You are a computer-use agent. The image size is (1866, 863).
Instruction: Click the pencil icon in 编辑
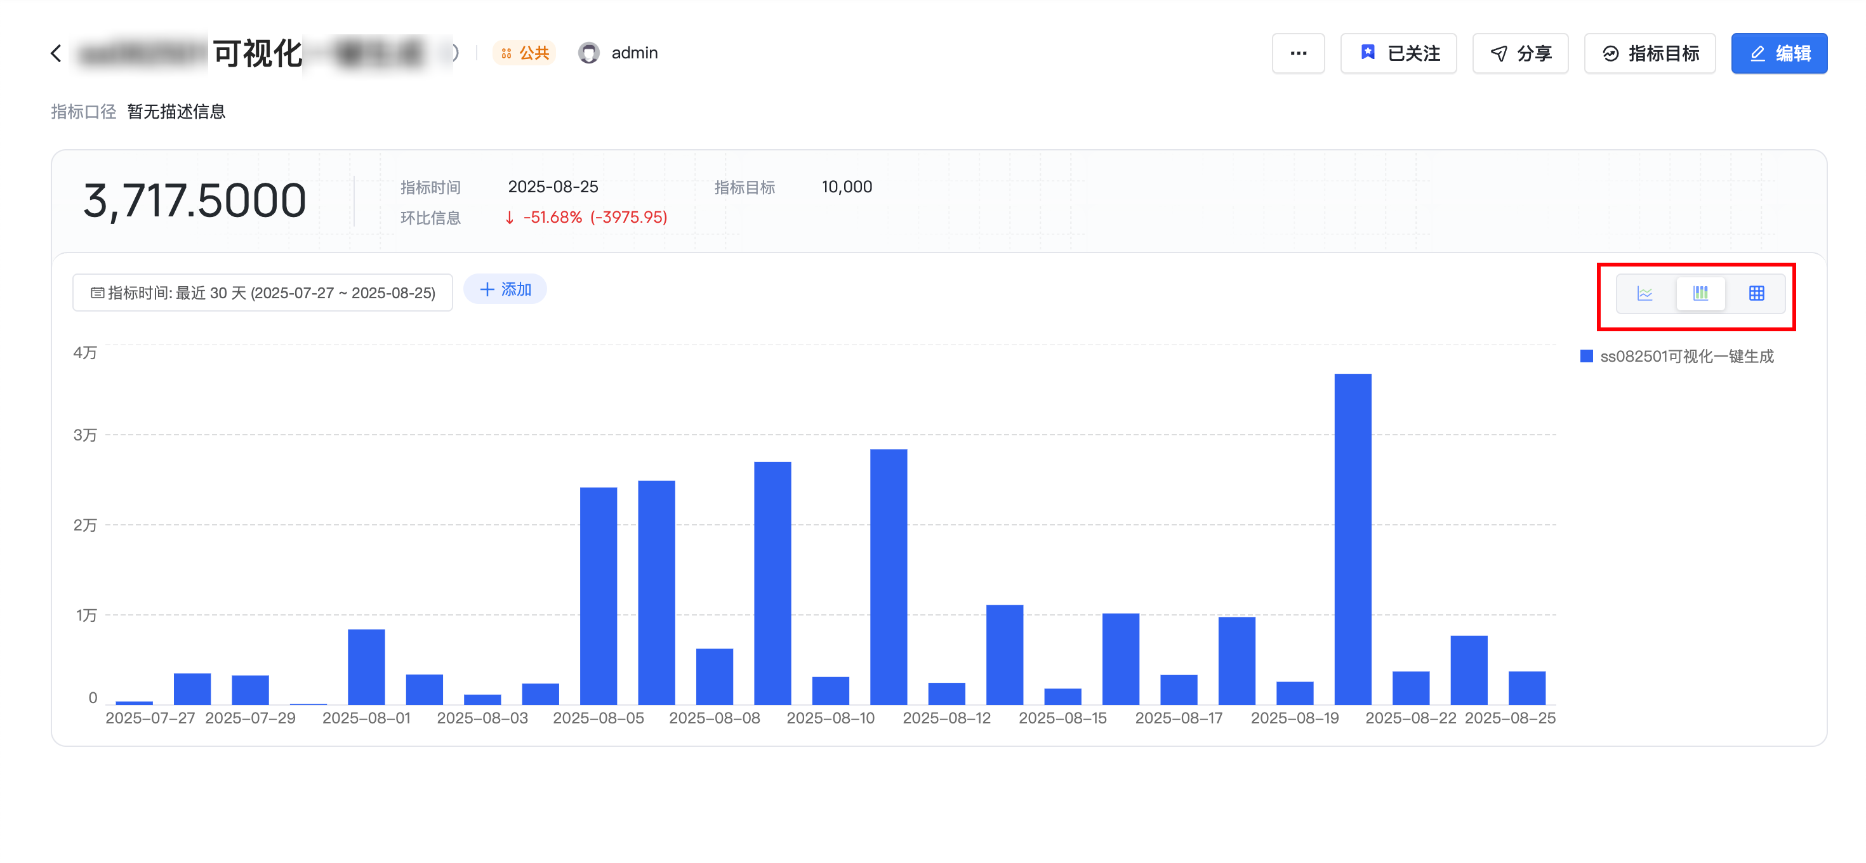(x=1757, y=53)
